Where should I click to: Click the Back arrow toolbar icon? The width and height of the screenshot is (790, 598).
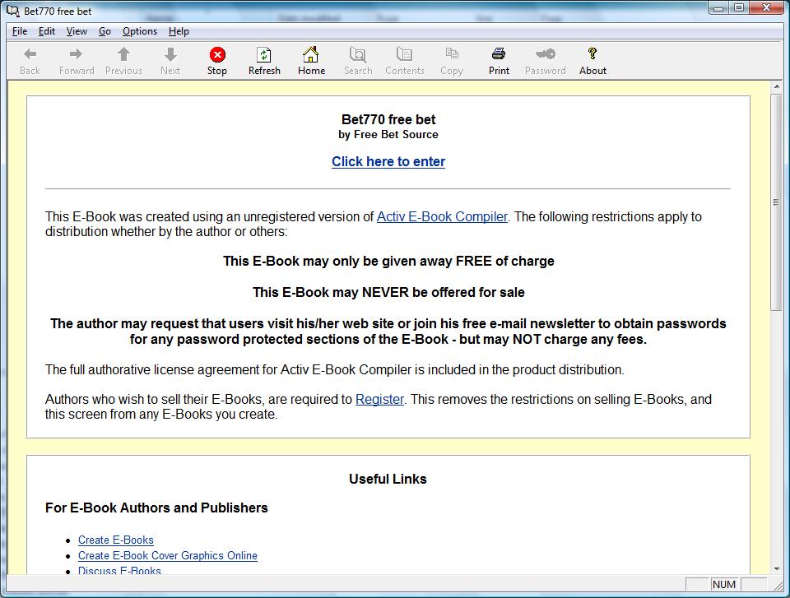coord(30,54)
